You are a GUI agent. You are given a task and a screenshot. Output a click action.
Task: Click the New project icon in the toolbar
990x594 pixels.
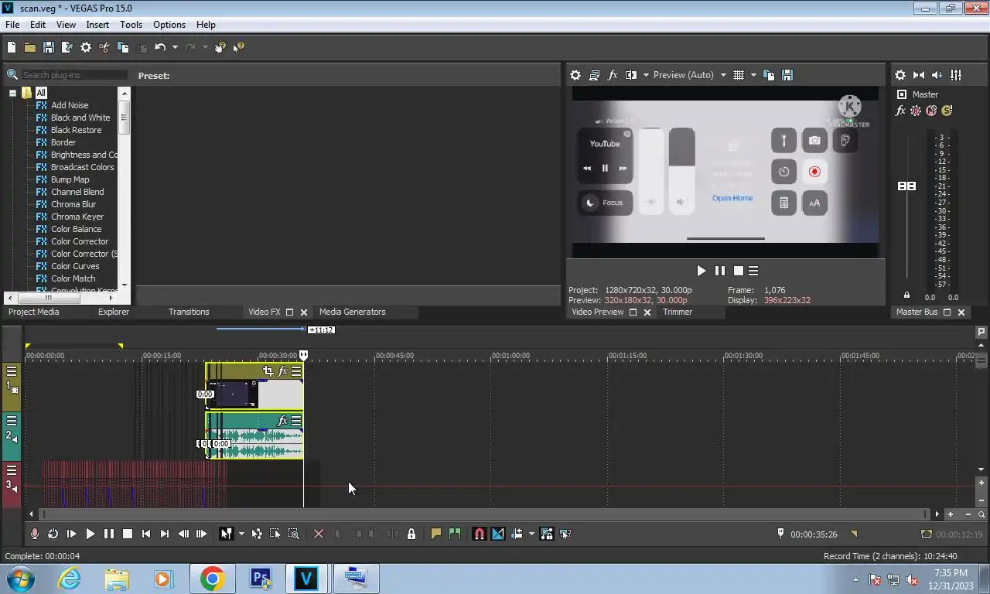(x=12, y=47)
